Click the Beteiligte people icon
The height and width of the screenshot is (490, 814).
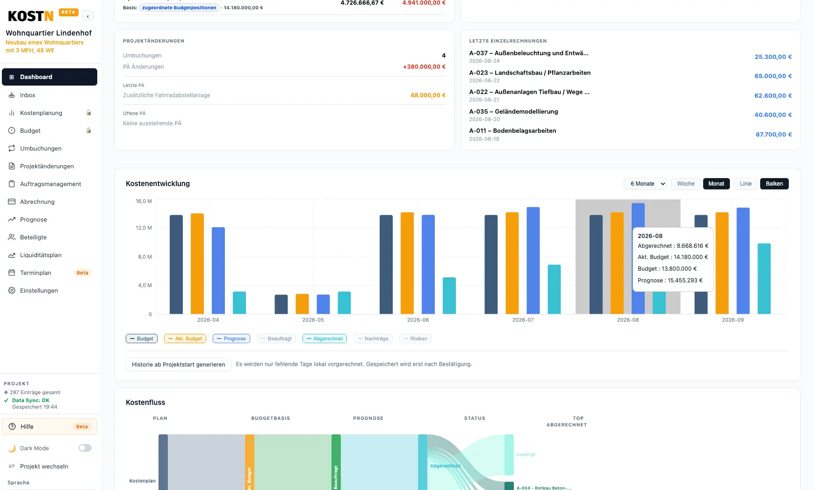[x=12, y=237]
